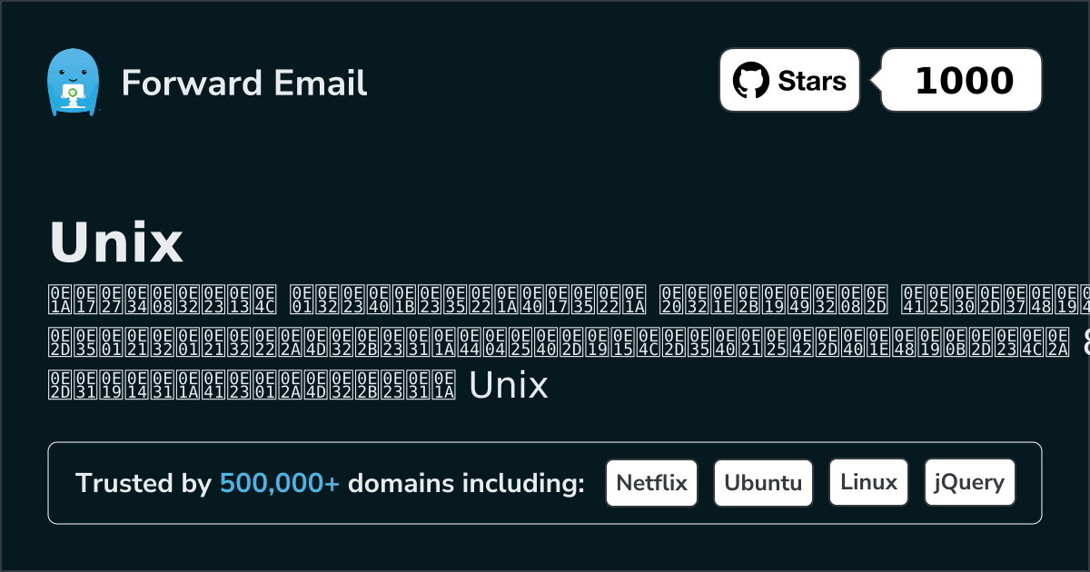Click the Unix page heading
The width and height of the screenshot is (1090, 572).
[115, 241]
